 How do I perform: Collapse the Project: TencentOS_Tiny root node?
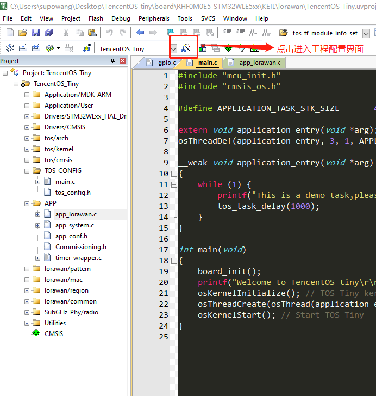pos(5,73)
